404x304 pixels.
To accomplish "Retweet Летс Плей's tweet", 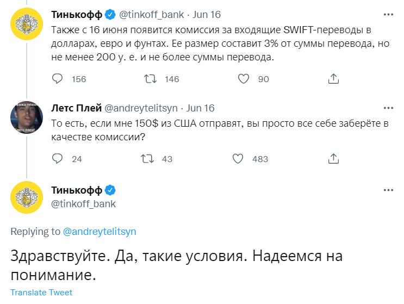I will pyautogui.click(x=147, y=159).
